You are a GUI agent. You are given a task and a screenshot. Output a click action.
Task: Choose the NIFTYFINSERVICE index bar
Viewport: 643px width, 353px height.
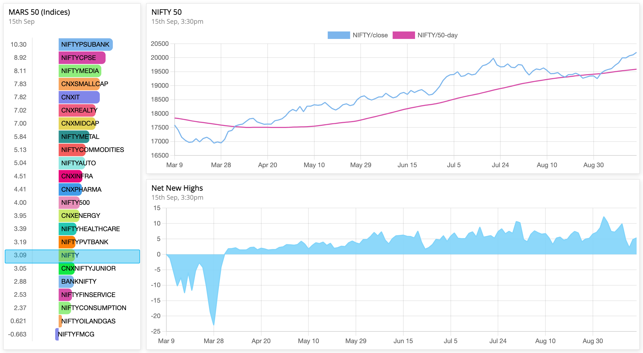coord(65,295)
